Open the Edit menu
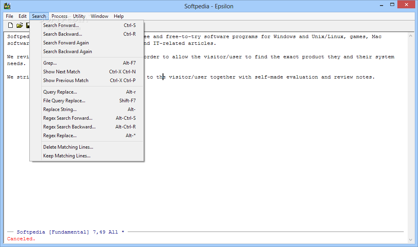 pyautogui.click(x=22, y=16)
